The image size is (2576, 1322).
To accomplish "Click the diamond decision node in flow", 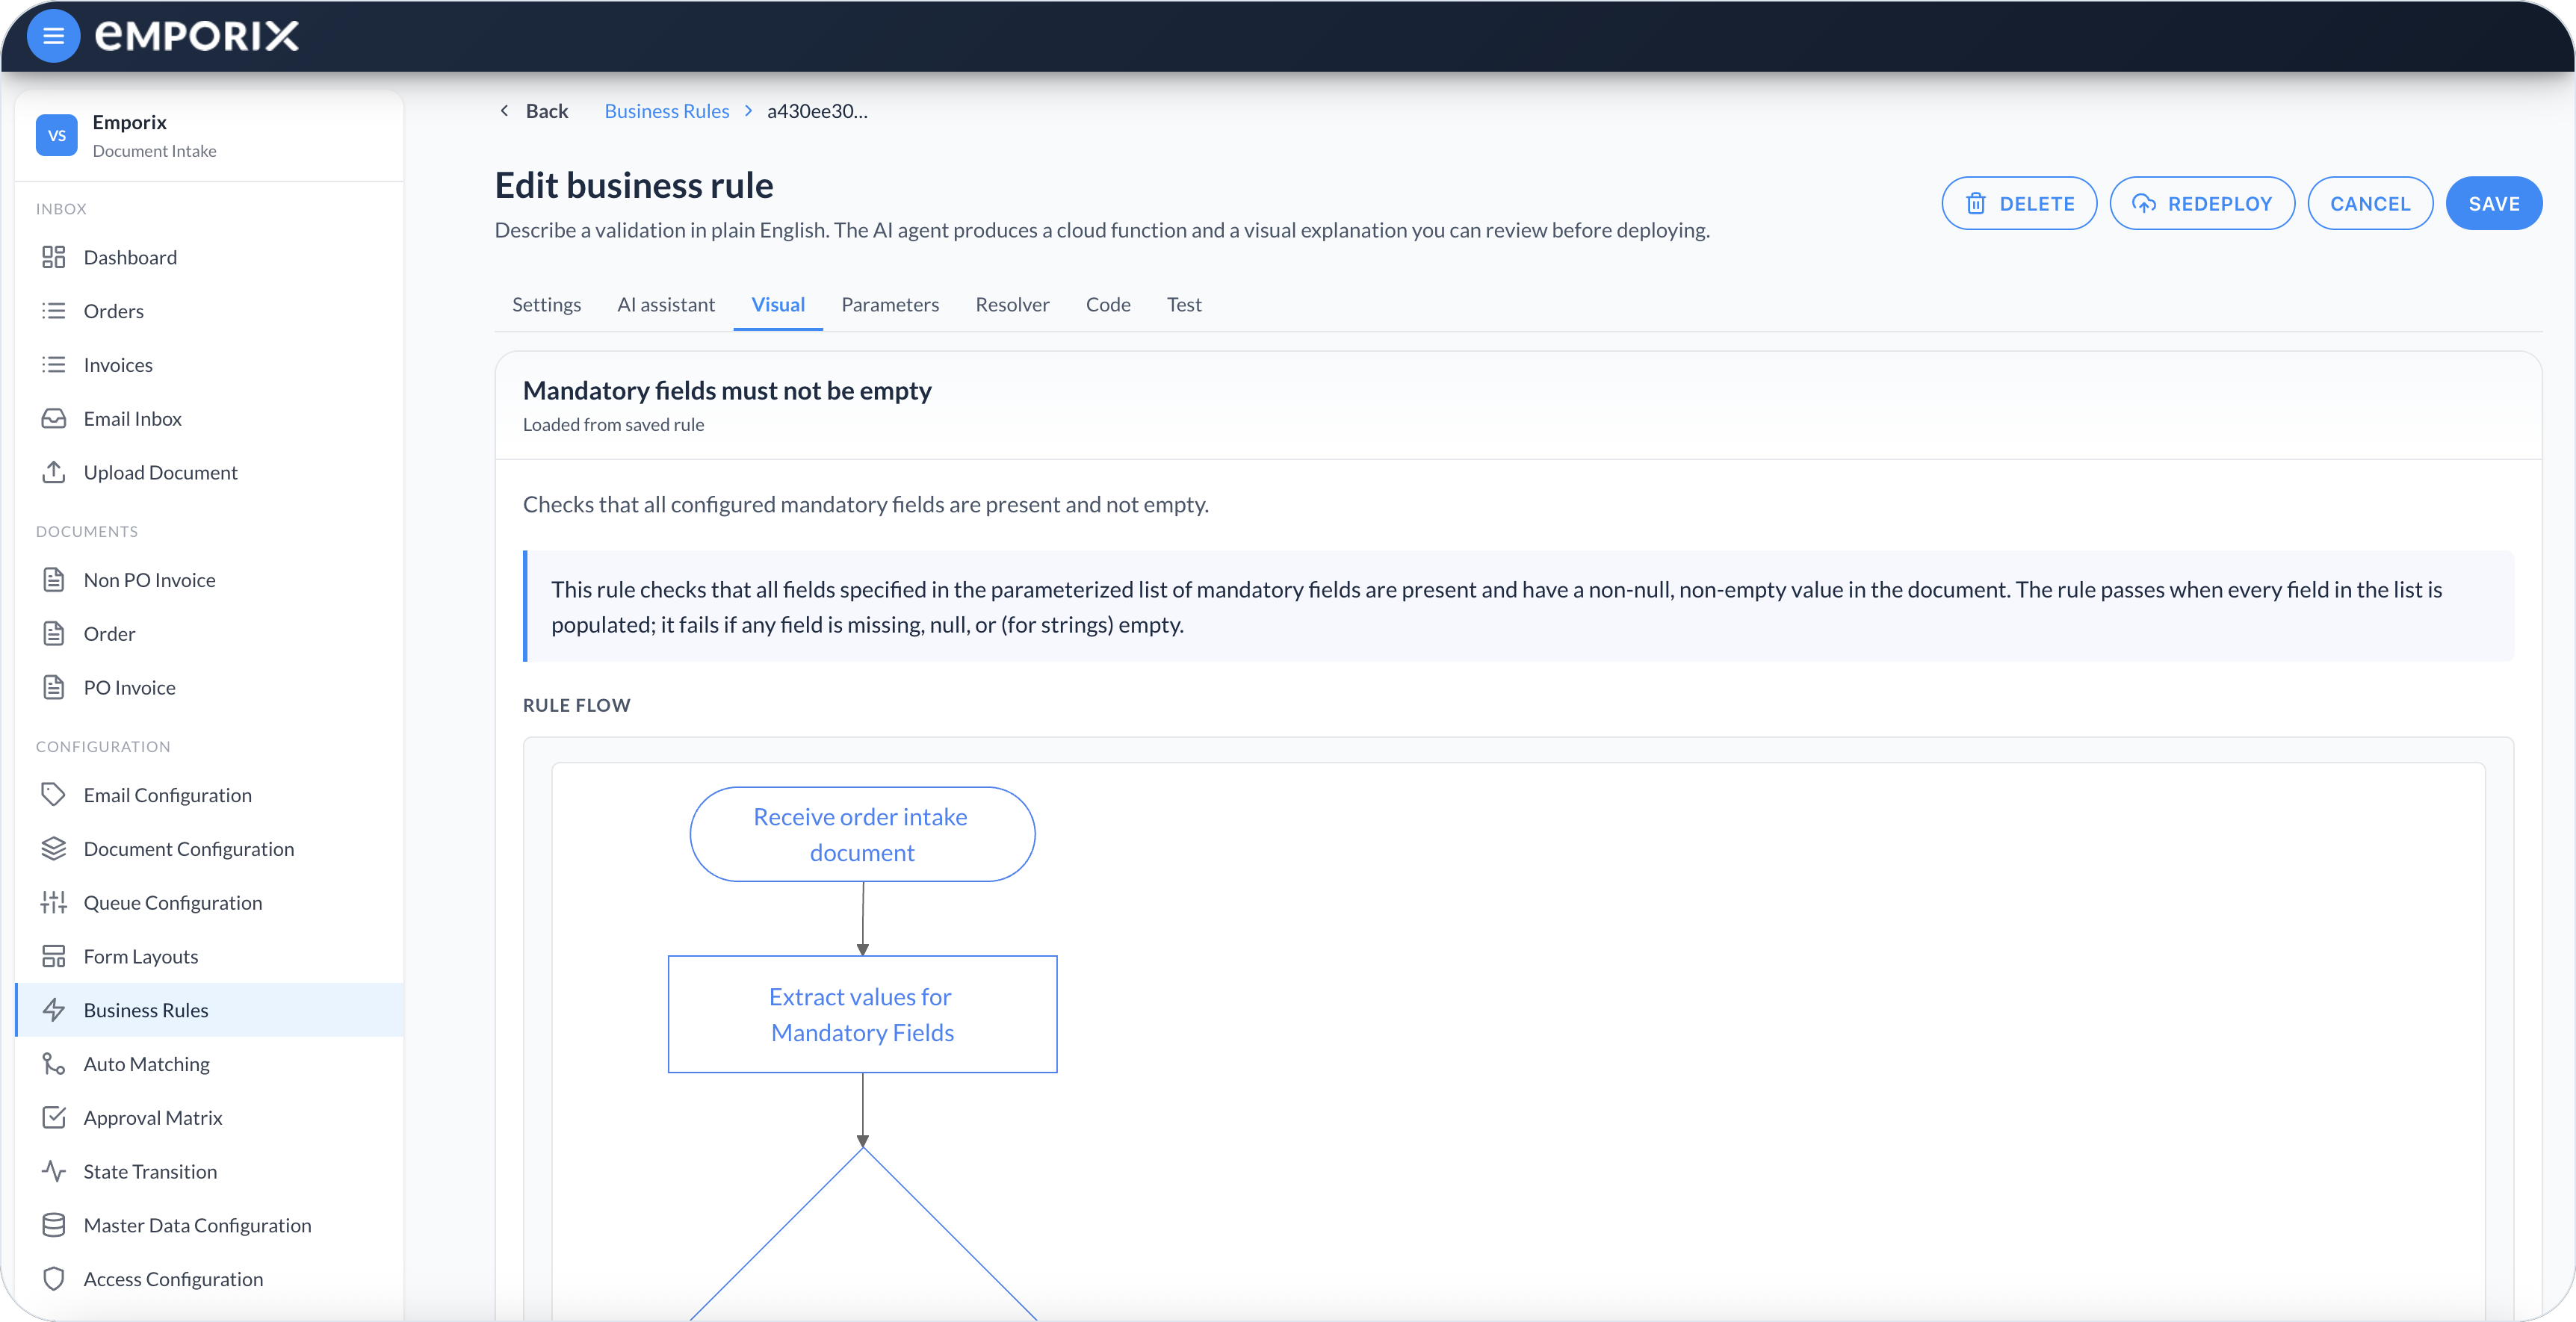I will 863,1234.
